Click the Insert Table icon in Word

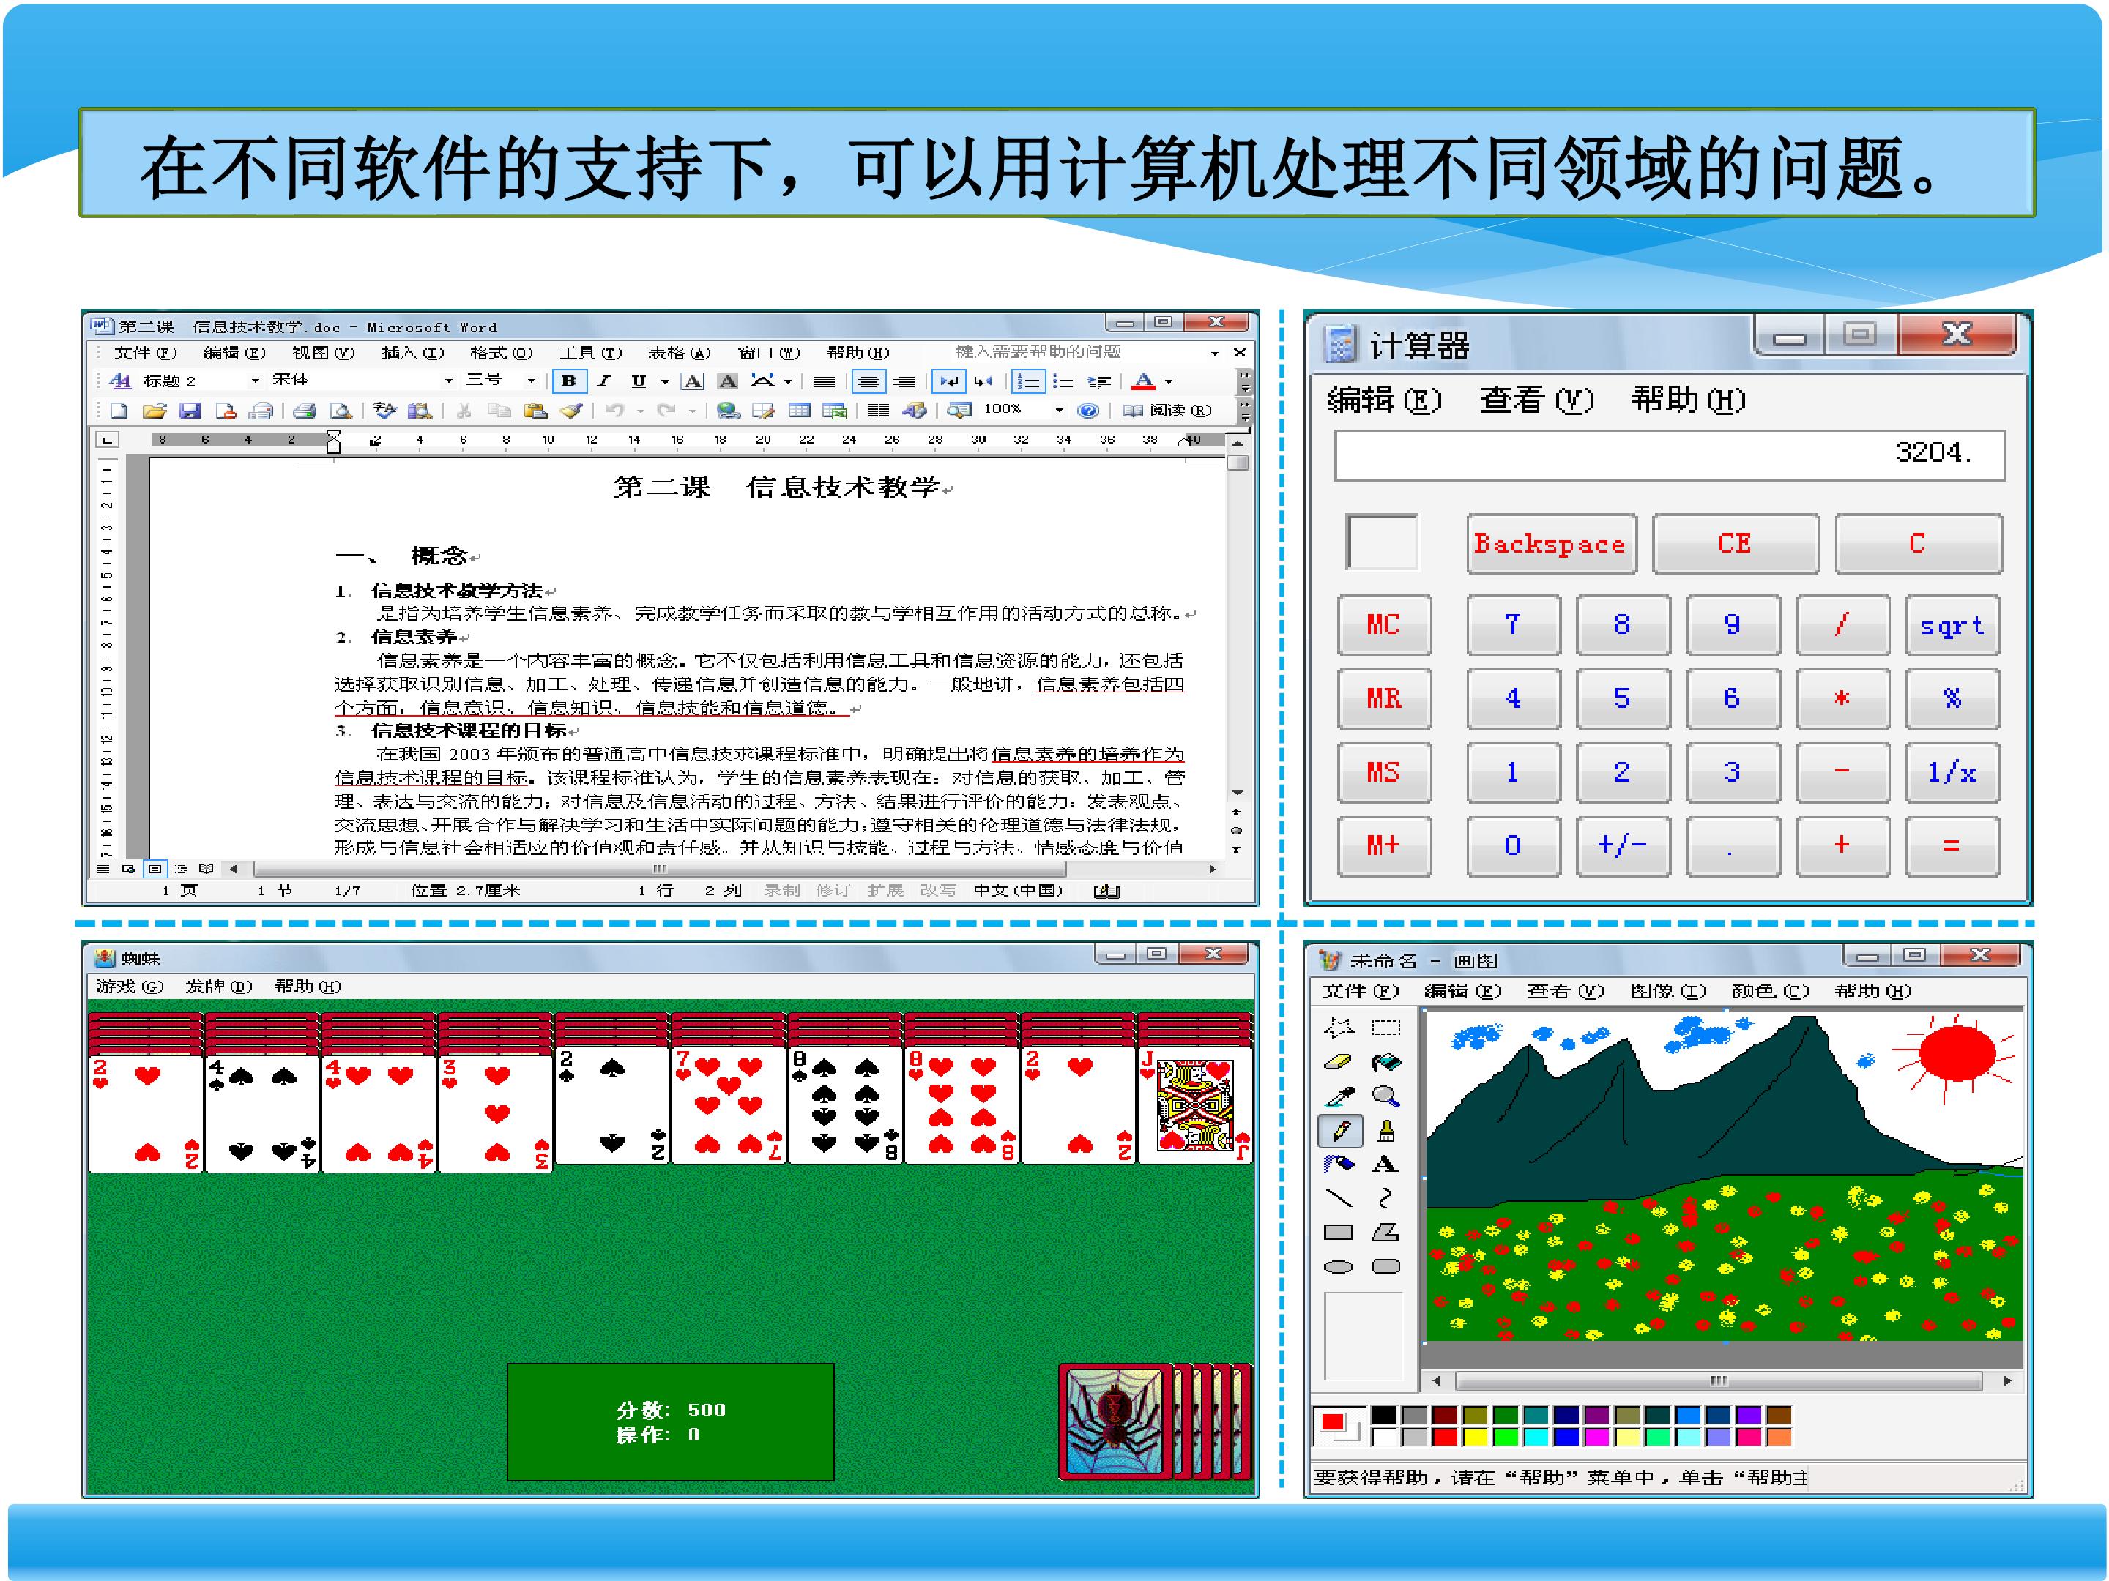799,411
